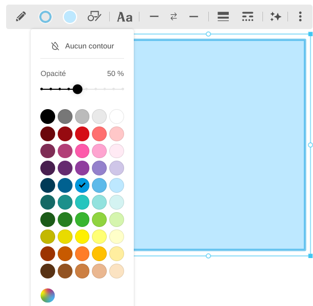Open the dashed line style icon
Viewport: 313px width, 306px height.
[248, 17]
